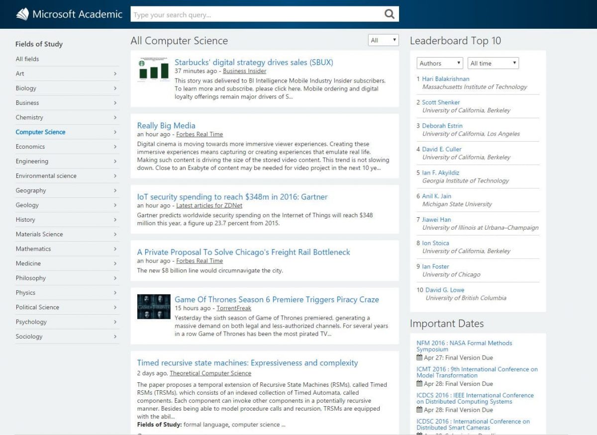The image size is (597, 435).
Task: Select Political Science field
Action: 37,307
